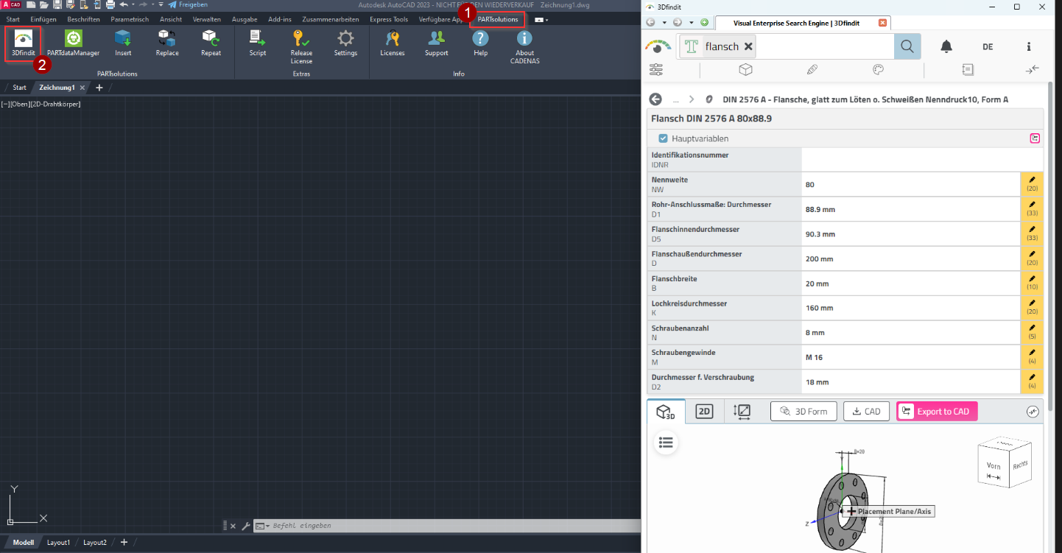Click the round collapse icon right of Export to CAD

pos(1033,412)
